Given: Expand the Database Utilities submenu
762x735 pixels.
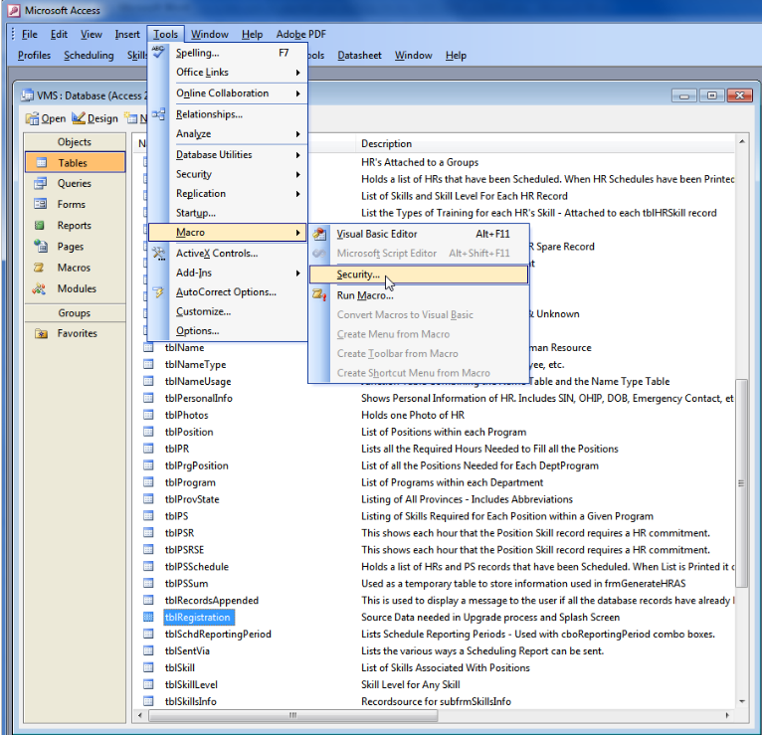Looking at the screenshot, I should tap(228, 154).
